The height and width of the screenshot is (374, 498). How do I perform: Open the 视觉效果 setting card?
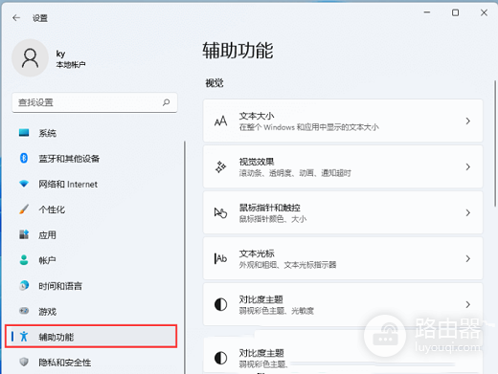[343, 166]
